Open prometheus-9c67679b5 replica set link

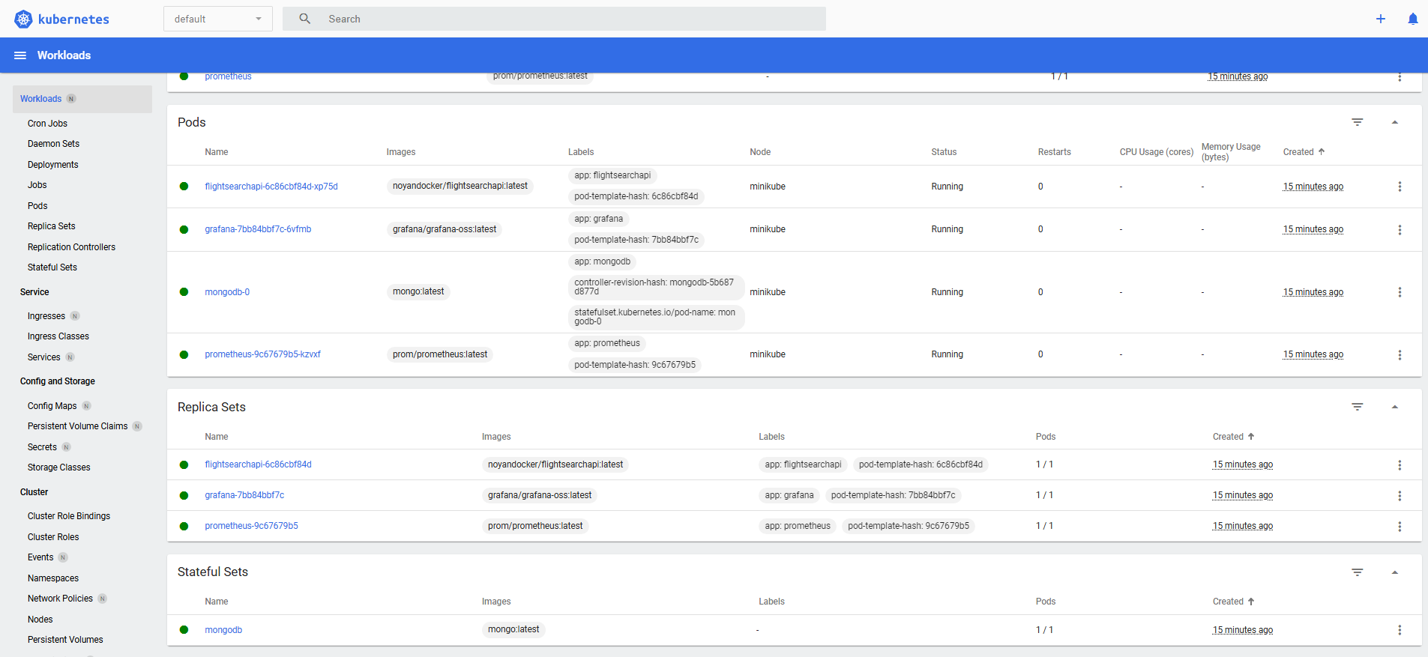tap(251, 526)
